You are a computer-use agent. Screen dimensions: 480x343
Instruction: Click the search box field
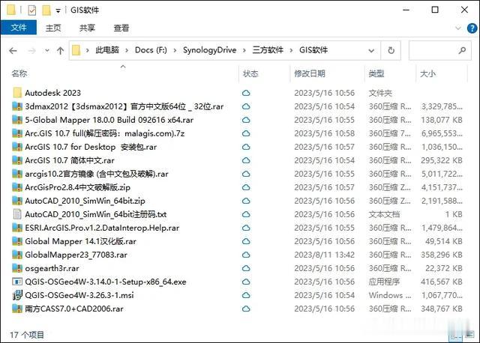pos(439,50)
